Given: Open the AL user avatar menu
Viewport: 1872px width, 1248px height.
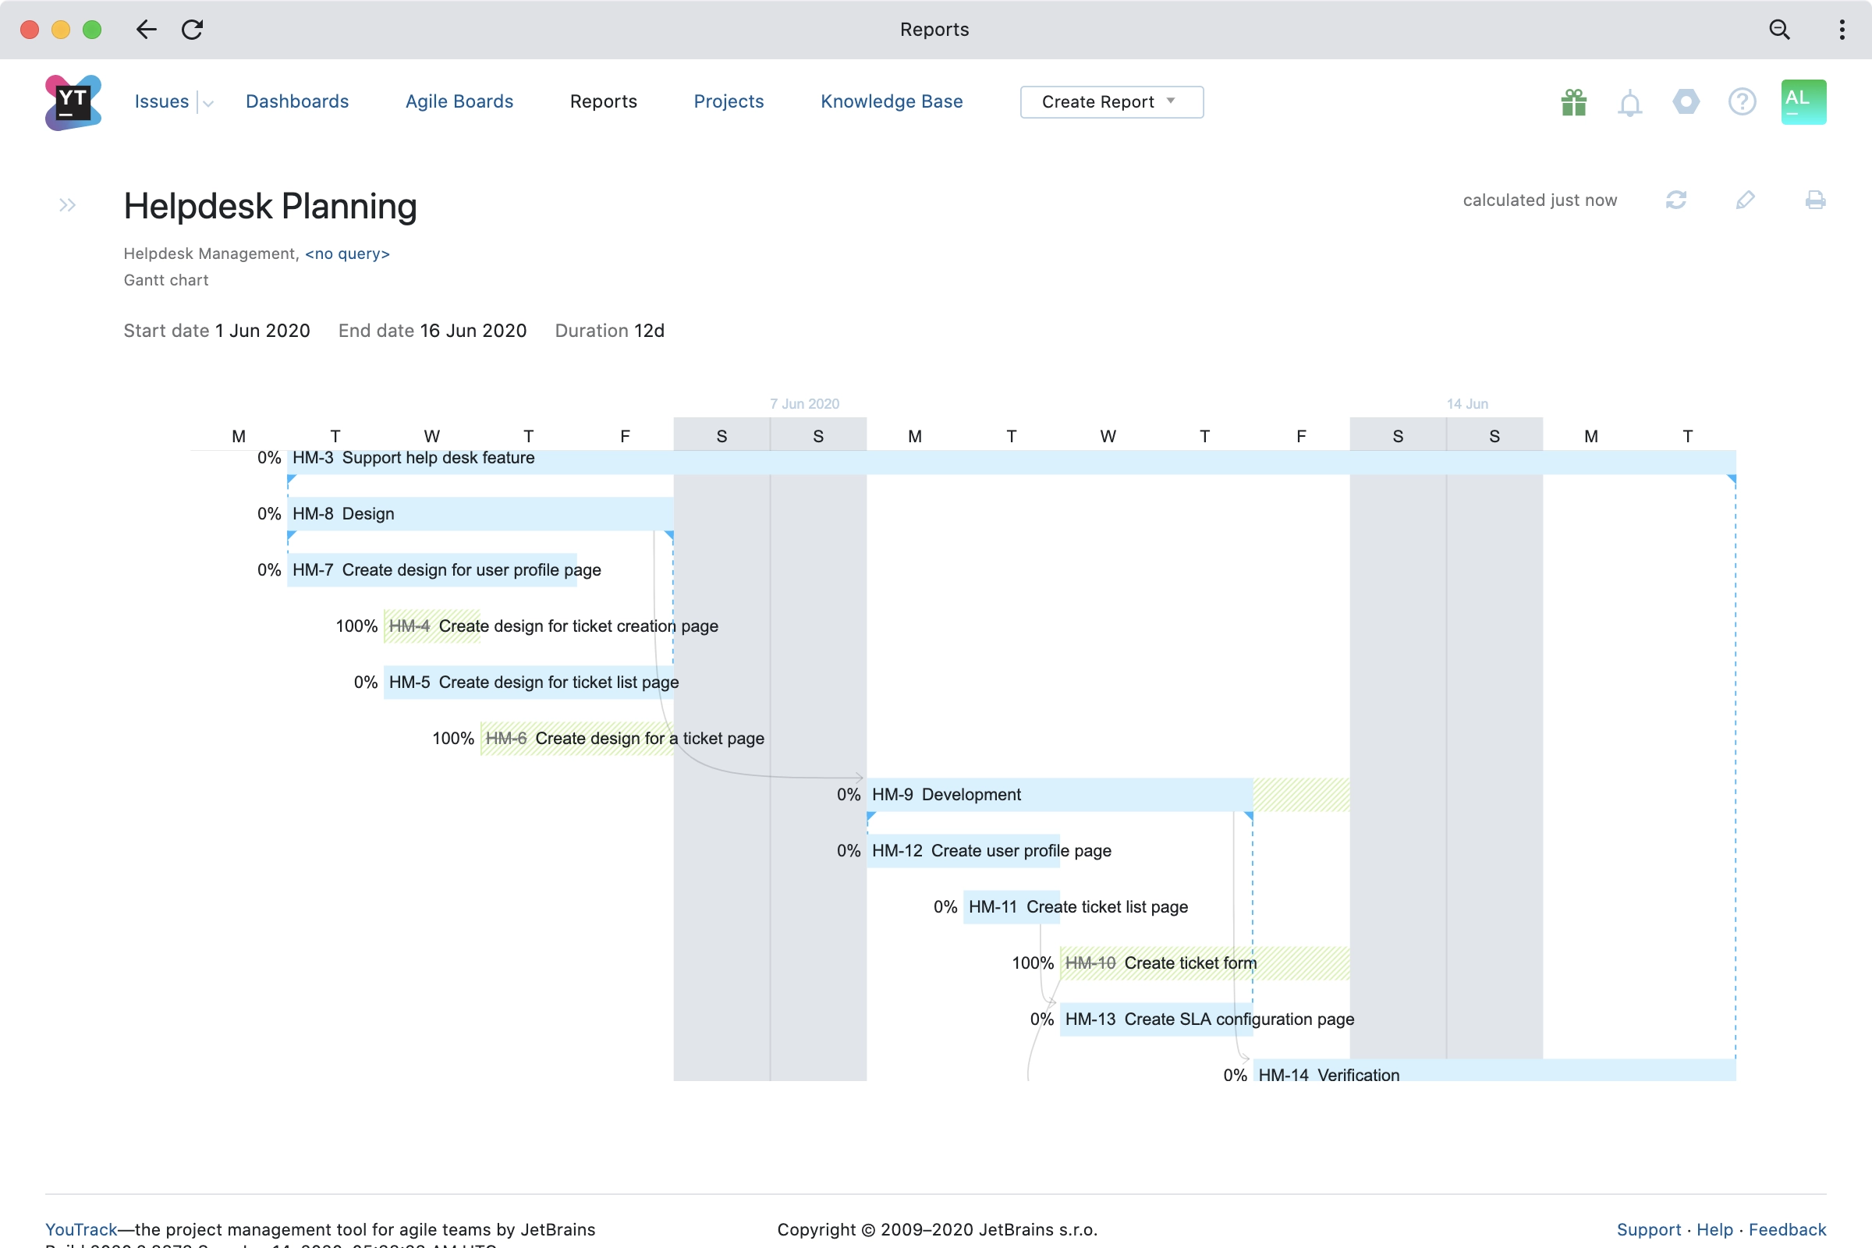Looking at the screenshot, I should pyautogui.click(x=1803, y=102).
